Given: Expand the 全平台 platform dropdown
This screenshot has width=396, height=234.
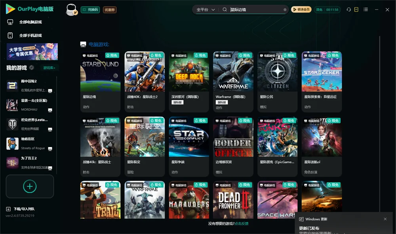Looking at the screenshot, I should tap(206, 9).
